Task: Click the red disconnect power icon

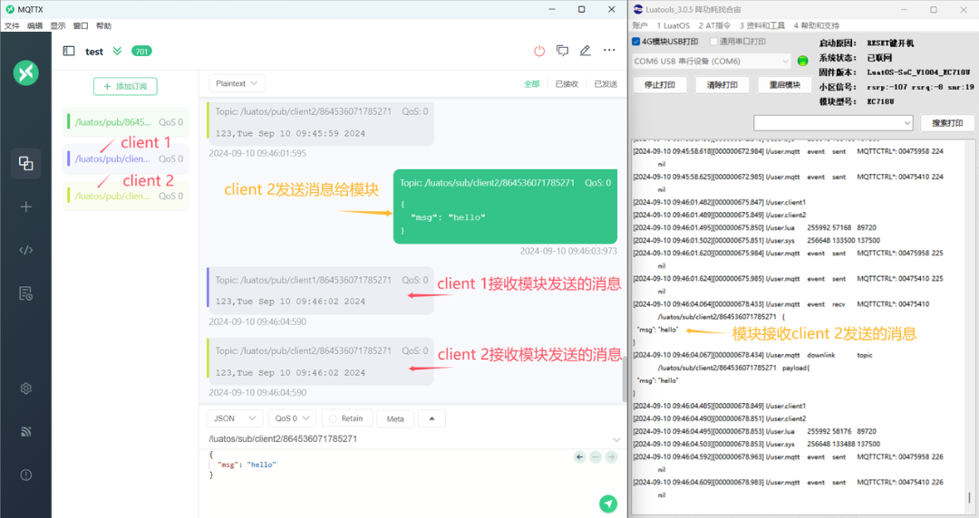Action: coord(539,52)
